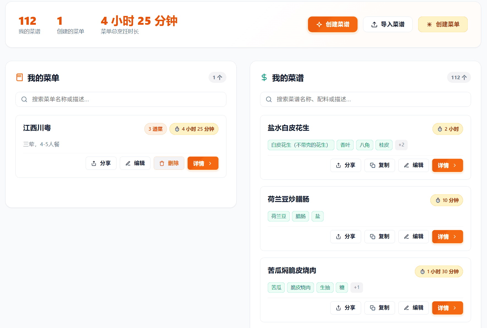Click the 创建菜谱 button
Image resolution: width=487 pixels, height=328 pixels.
point(333,24)
